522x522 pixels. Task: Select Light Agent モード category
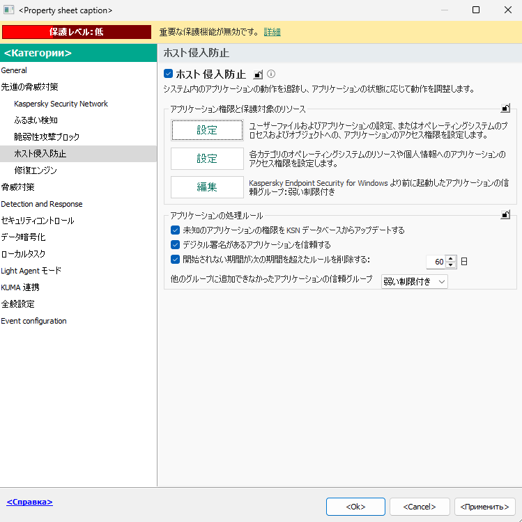[x=78, y=270]
